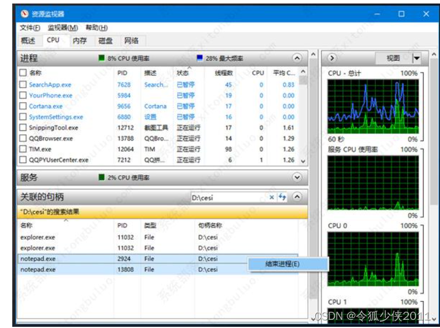The height and width of the screenshot is (328, 440).
Task: Switch to the 内存 tab
Action: tap(79, 41)
